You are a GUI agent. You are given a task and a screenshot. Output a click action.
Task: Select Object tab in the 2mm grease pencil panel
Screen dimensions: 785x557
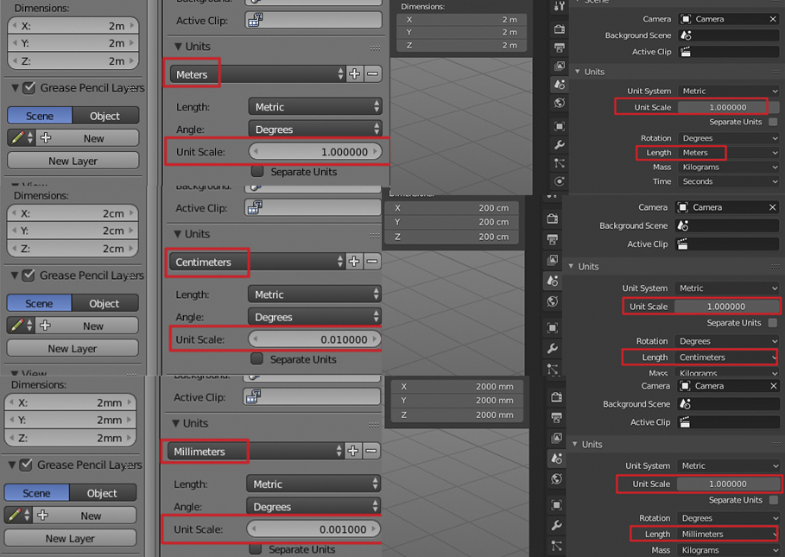tap(102, 493)
